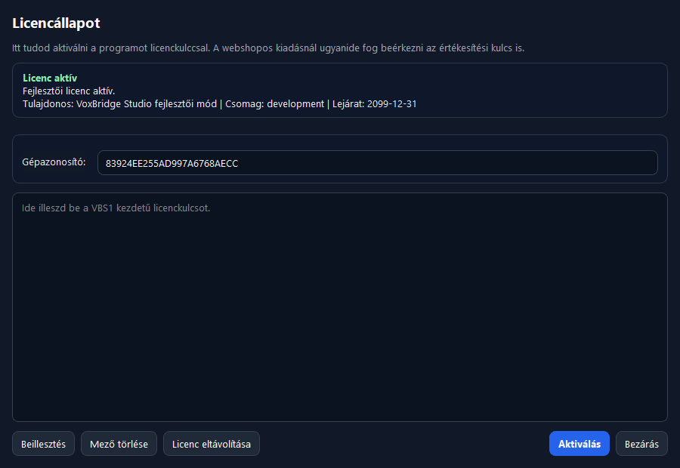Screen dimensions: 680x468
Task: Click the Licenc eltávolítása button
Action: [212, 443]
